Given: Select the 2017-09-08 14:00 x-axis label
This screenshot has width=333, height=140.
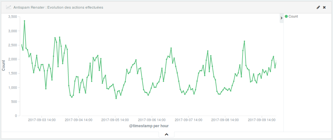Looking at the screenshot, I should point(225,120).
